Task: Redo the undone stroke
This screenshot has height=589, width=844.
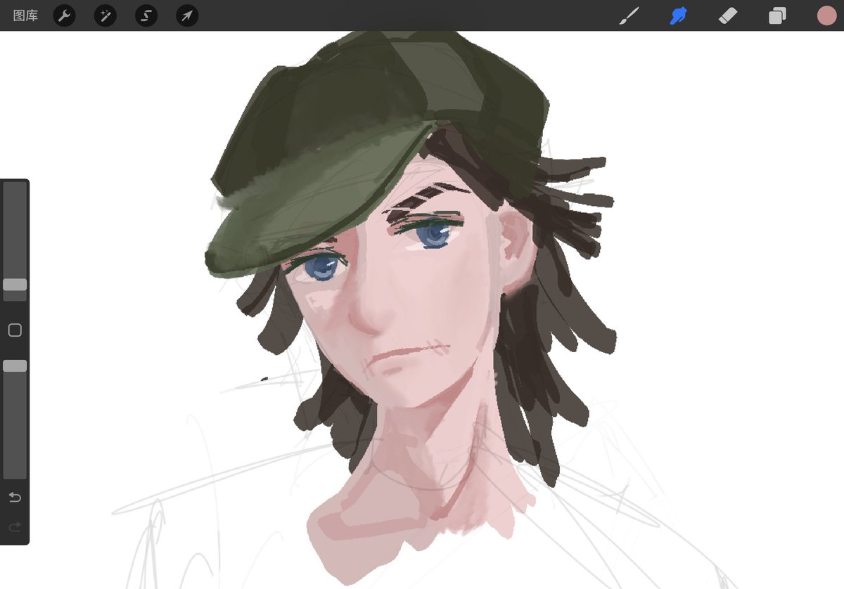Action: click(15, 526)
